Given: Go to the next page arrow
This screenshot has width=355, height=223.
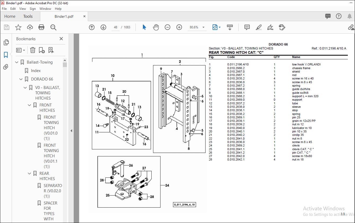Looking at the screenshot, I should coord(103,27).
